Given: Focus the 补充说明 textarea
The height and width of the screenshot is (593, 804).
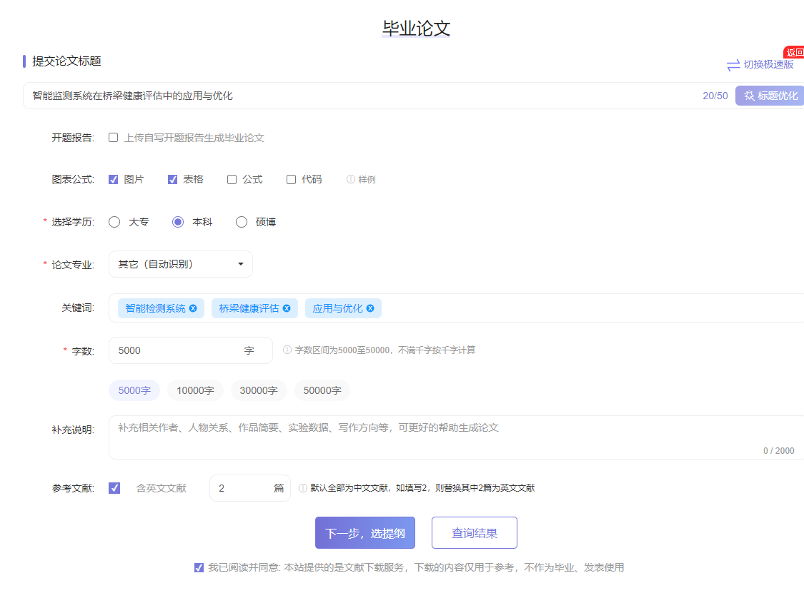Looking at the screenshot, I should pos(457,437).
